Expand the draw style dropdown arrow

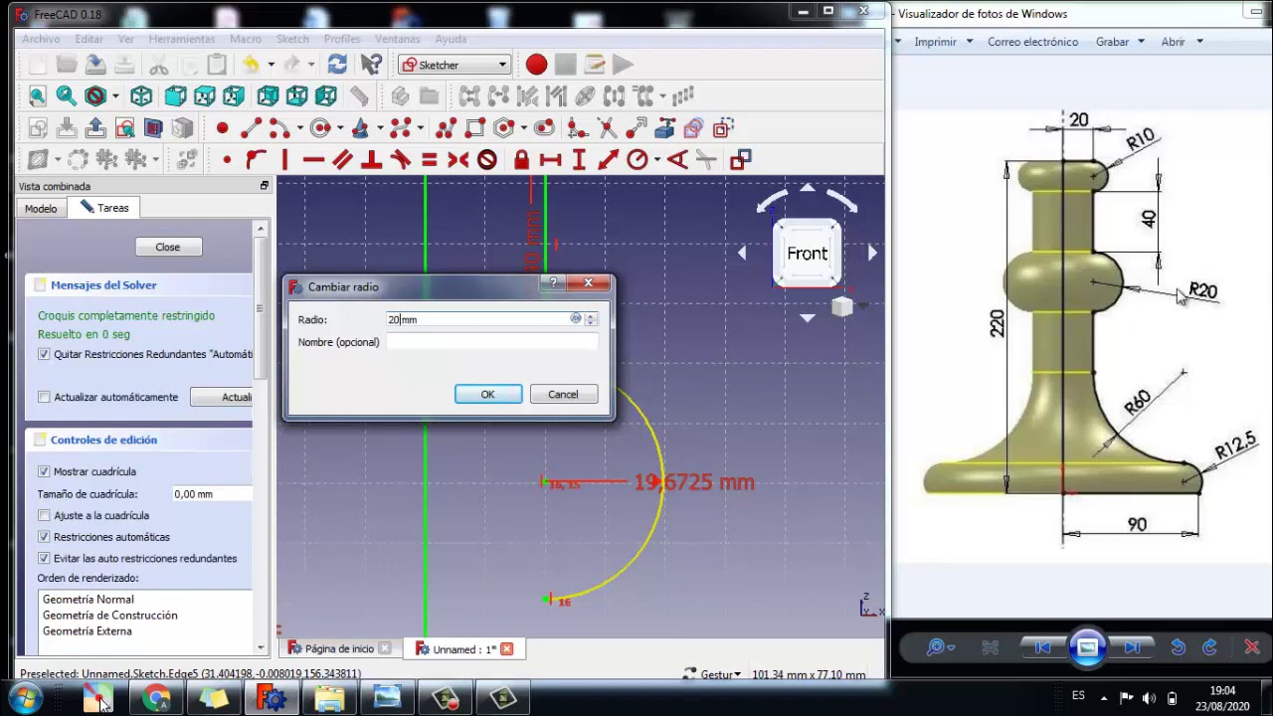(x=115, y=96)
